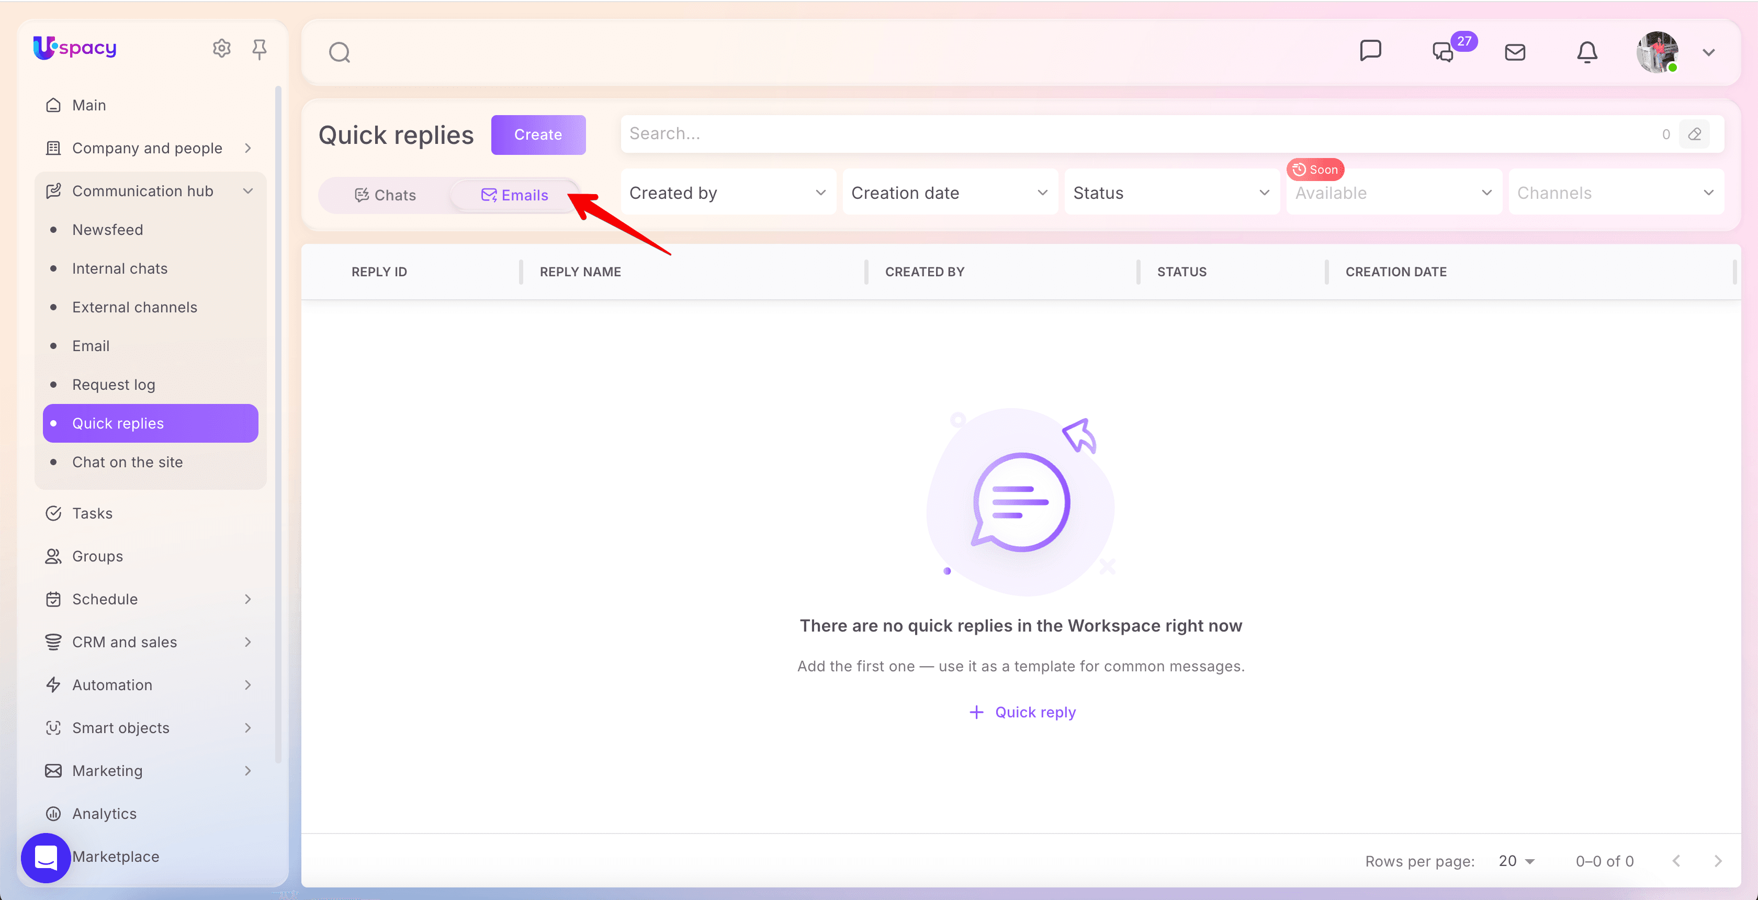Switch to the Chats tab
Screen dimensions: 1758x900
[x=385, y=196]
